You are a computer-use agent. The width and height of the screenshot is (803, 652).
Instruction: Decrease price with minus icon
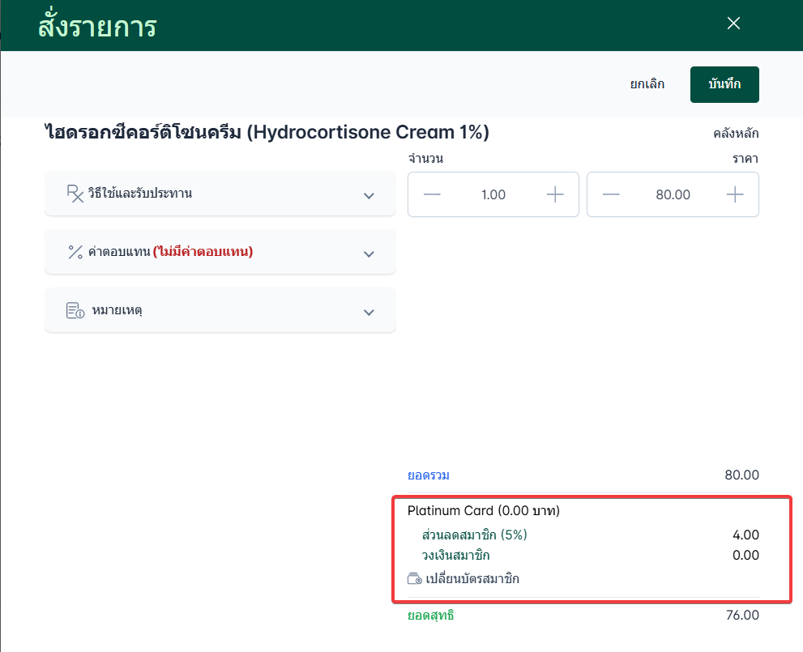(611, 194)
